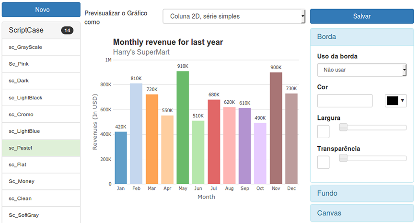Click the May x-axis label
The height and width of the screenshot is (223, 417).
(183, 188)
